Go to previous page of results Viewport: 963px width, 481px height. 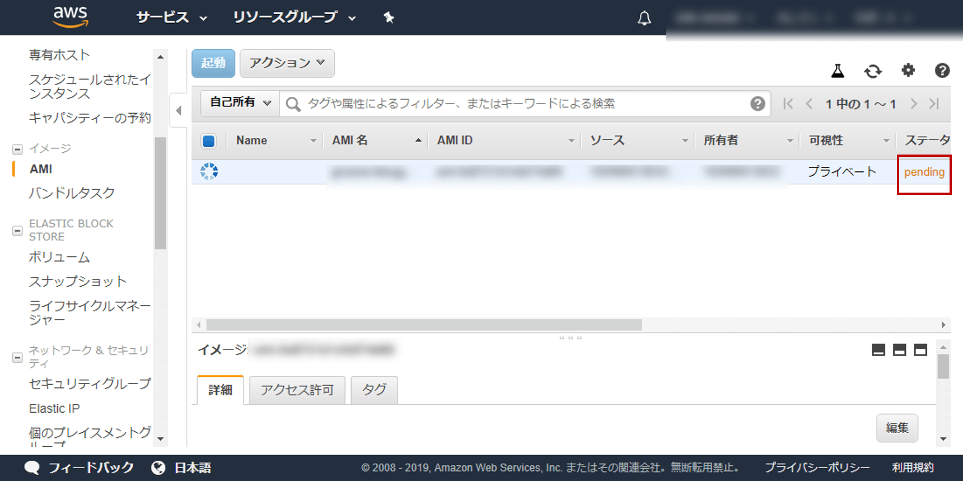[809, 104]
